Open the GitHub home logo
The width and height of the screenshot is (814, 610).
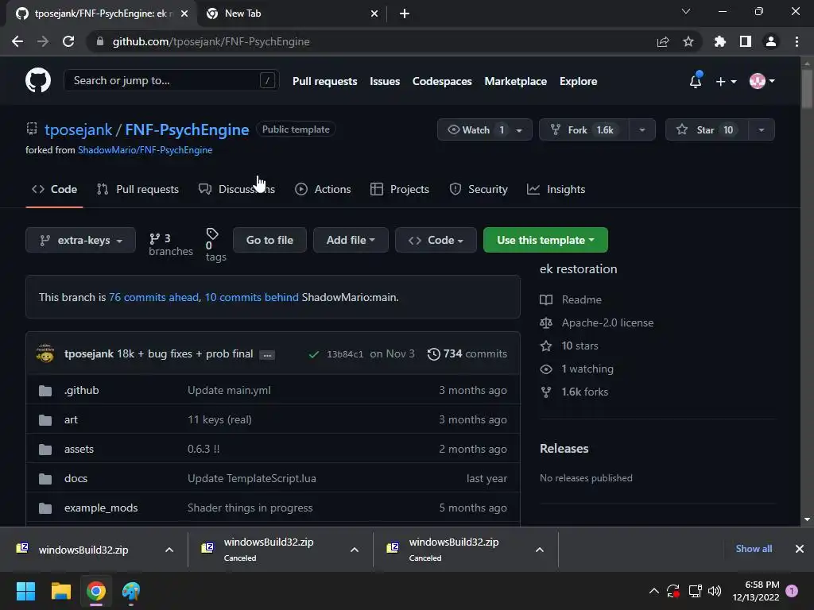pos(38,80)
